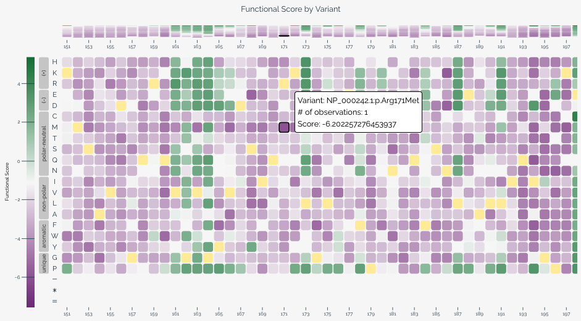Click position 171 on the bottom axis
The image size is (581, 321).
coord(284,313)
